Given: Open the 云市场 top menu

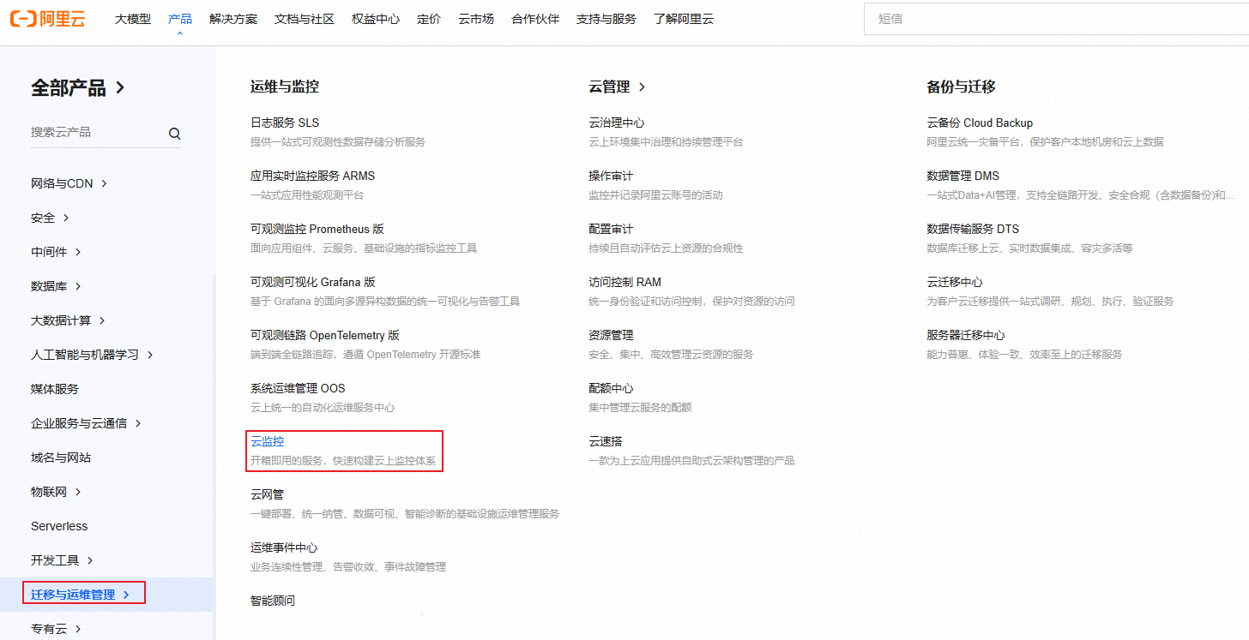Looking at the screenshot, I should (476, 19).
